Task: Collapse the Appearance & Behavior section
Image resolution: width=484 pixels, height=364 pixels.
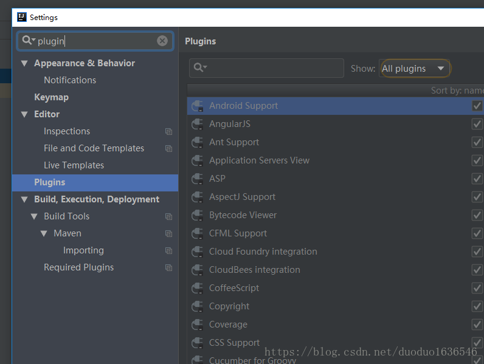Action: point(24,64)
